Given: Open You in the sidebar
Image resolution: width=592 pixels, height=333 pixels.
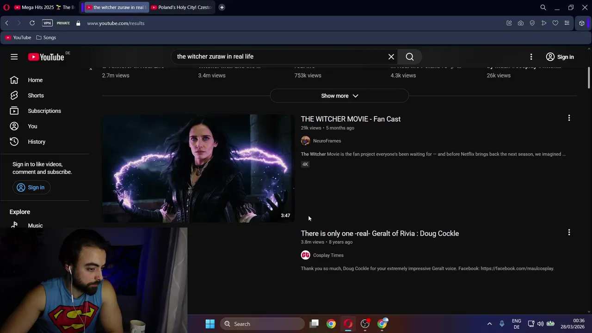Looking at the screenshot, I should coord(32,126).
